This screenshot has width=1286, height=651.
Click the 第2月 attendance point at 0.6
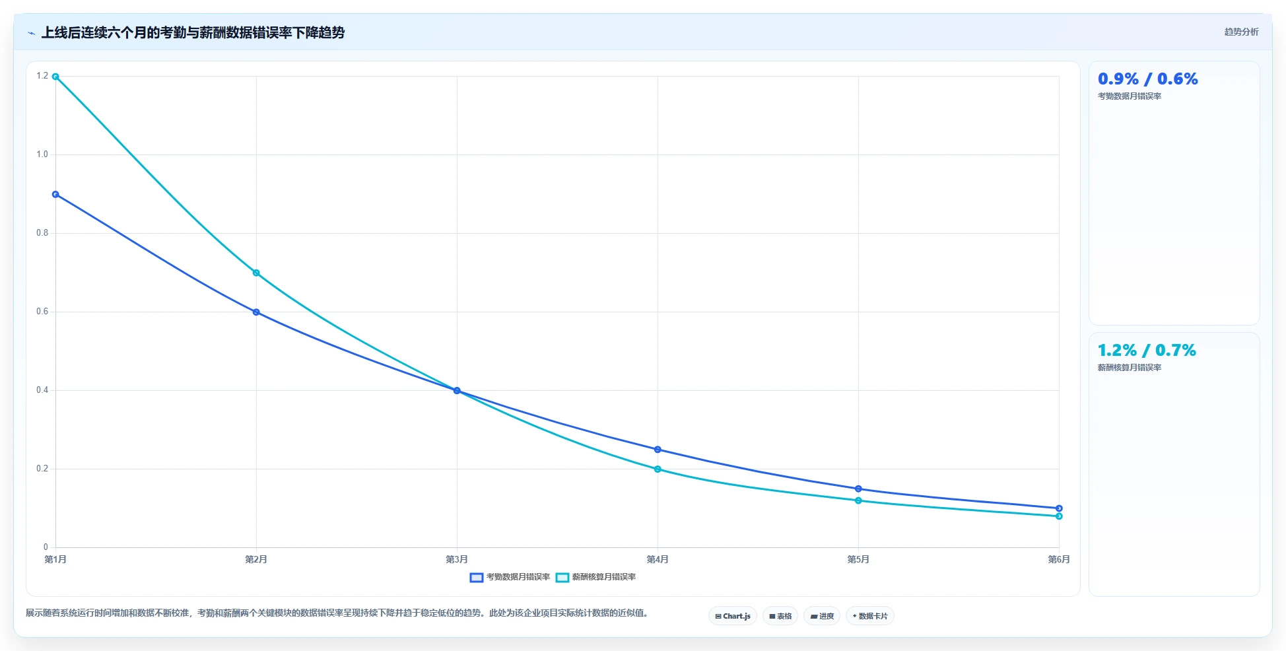coord(256,312)
